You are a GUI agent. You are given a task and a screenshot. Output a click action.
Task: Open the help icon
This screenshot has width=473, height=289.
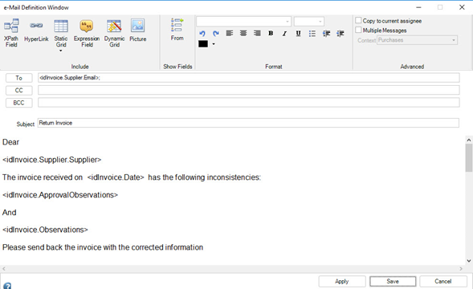tap(7, 285)
